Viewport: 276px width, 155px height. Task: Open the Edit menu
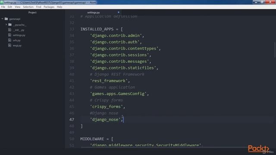click(x=10, y=7)
